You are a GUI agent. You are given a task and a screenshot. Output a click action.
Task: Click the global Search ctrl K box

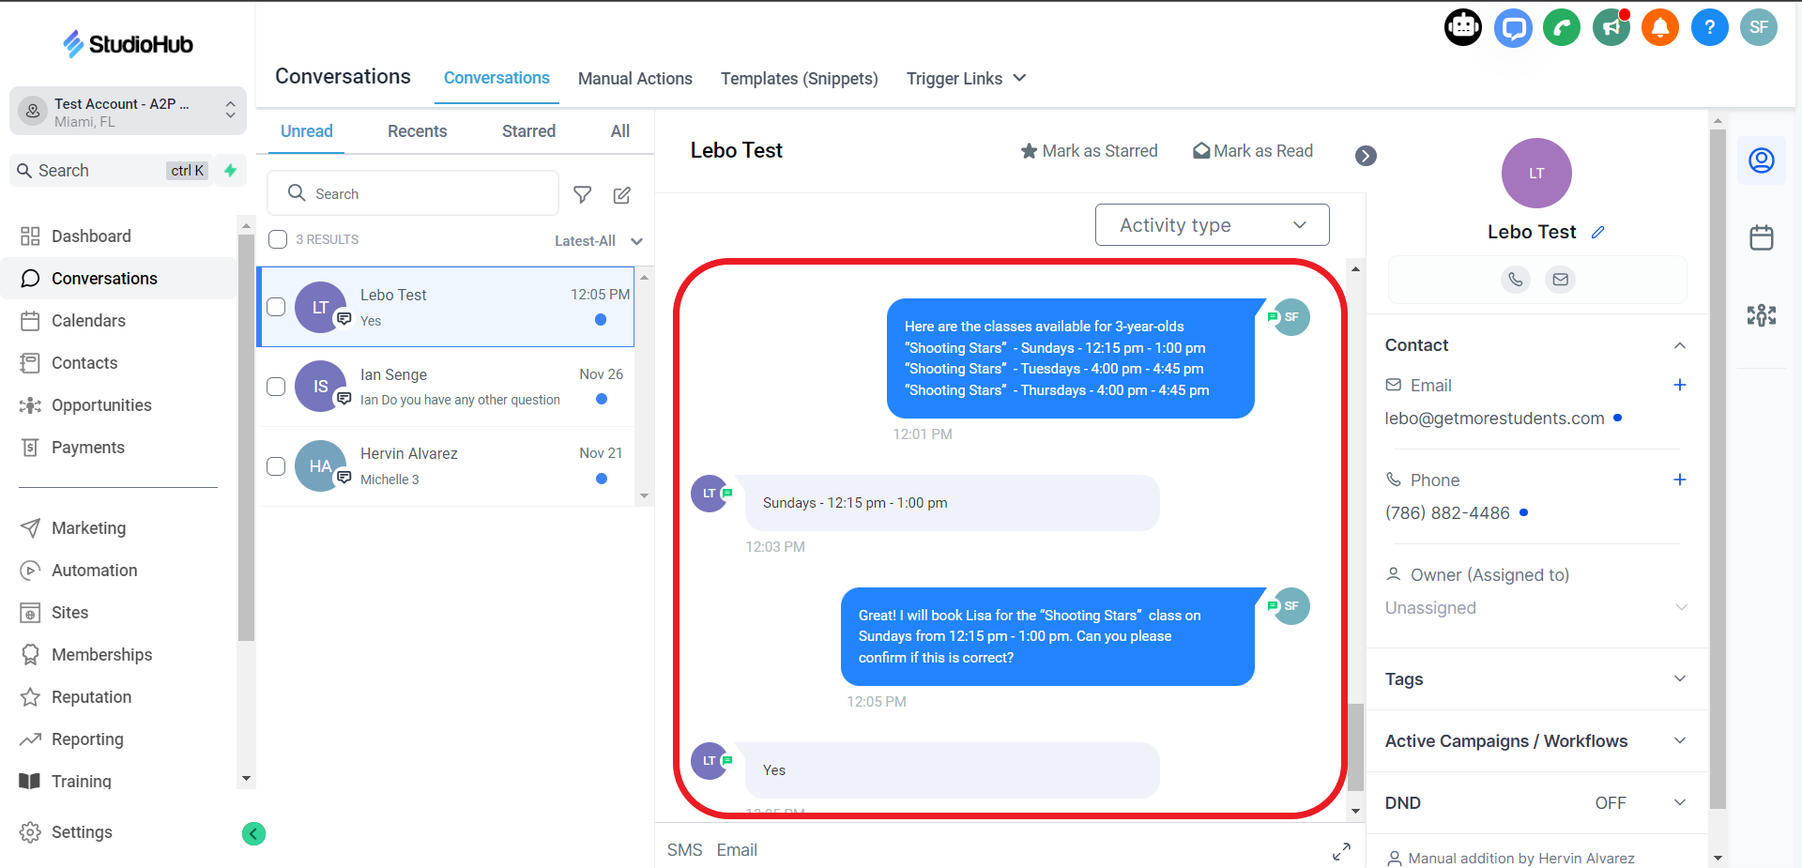pos(112,170)
